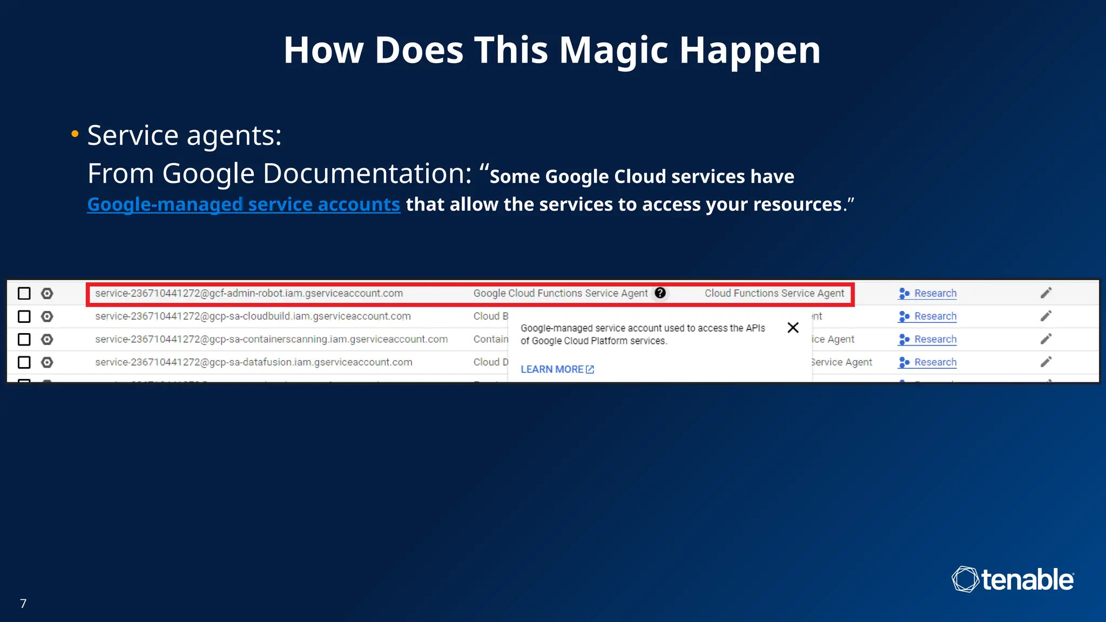Edit principal gcf-admin-robot with pencil icon
The height and width of the screenshot is (622, 1106).
pos(1046,293)
